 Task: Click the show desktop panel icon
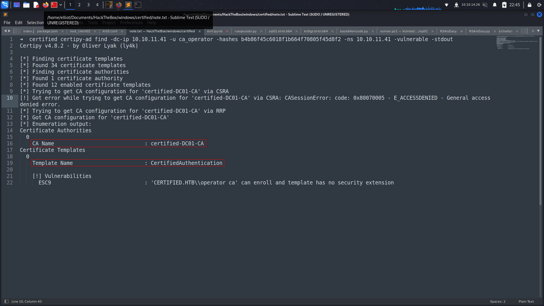pyautogui.click(x=17, y=5)
